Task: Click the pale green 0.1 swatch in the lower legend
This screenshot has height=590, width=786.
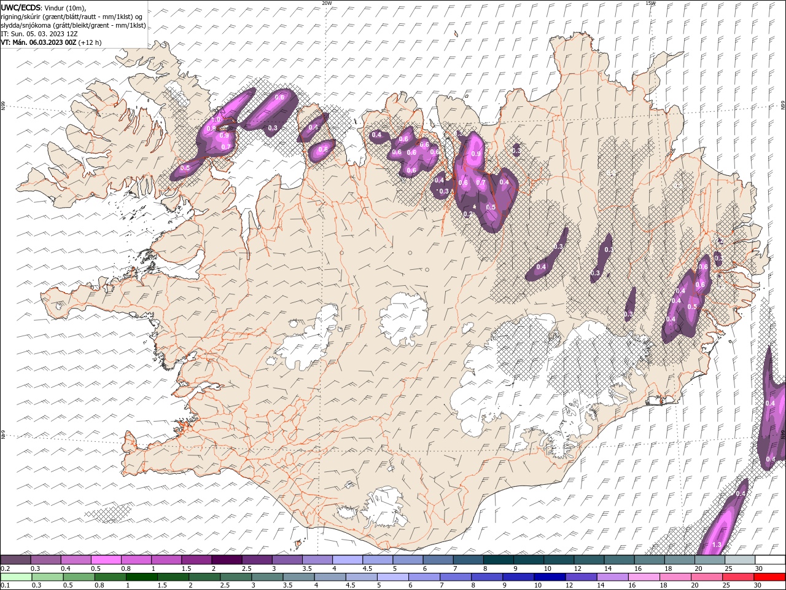Action: (x=16, y=577)
